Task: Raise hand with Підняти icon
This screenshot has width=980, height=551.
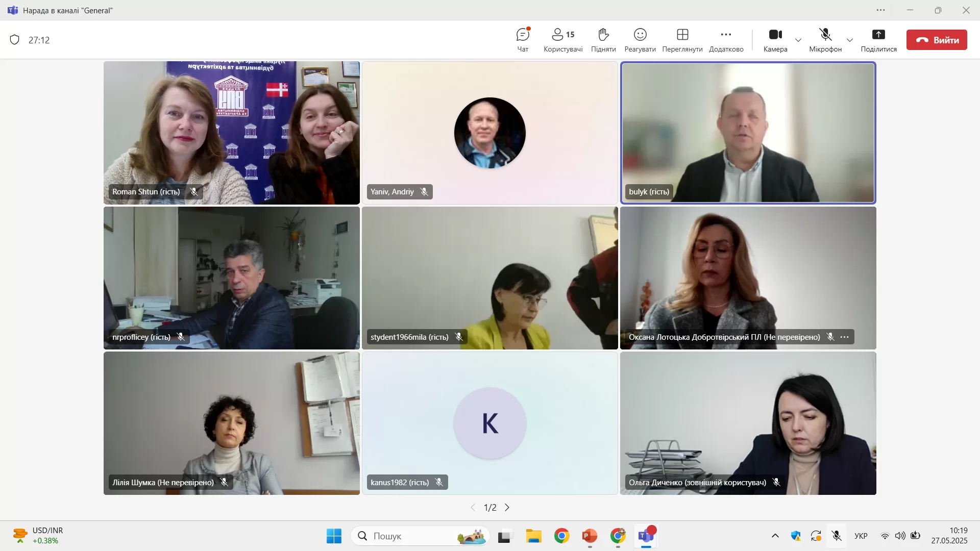Action: [603, 35]
